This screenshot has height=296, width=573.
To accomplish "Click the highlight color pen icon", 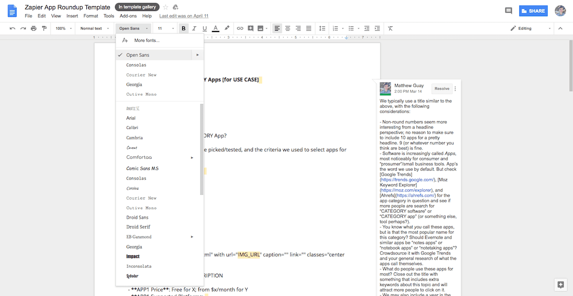I will coord(227,28).
